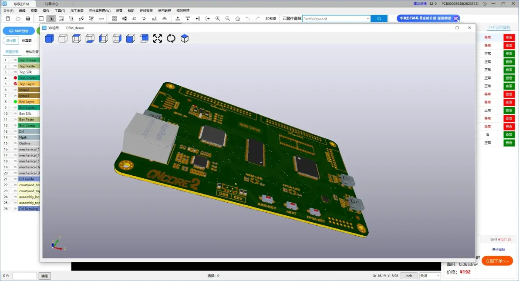Click the zoom in magnifier icon
The width and height of the screenshot is (519, 281).
(x=217, y=19)
